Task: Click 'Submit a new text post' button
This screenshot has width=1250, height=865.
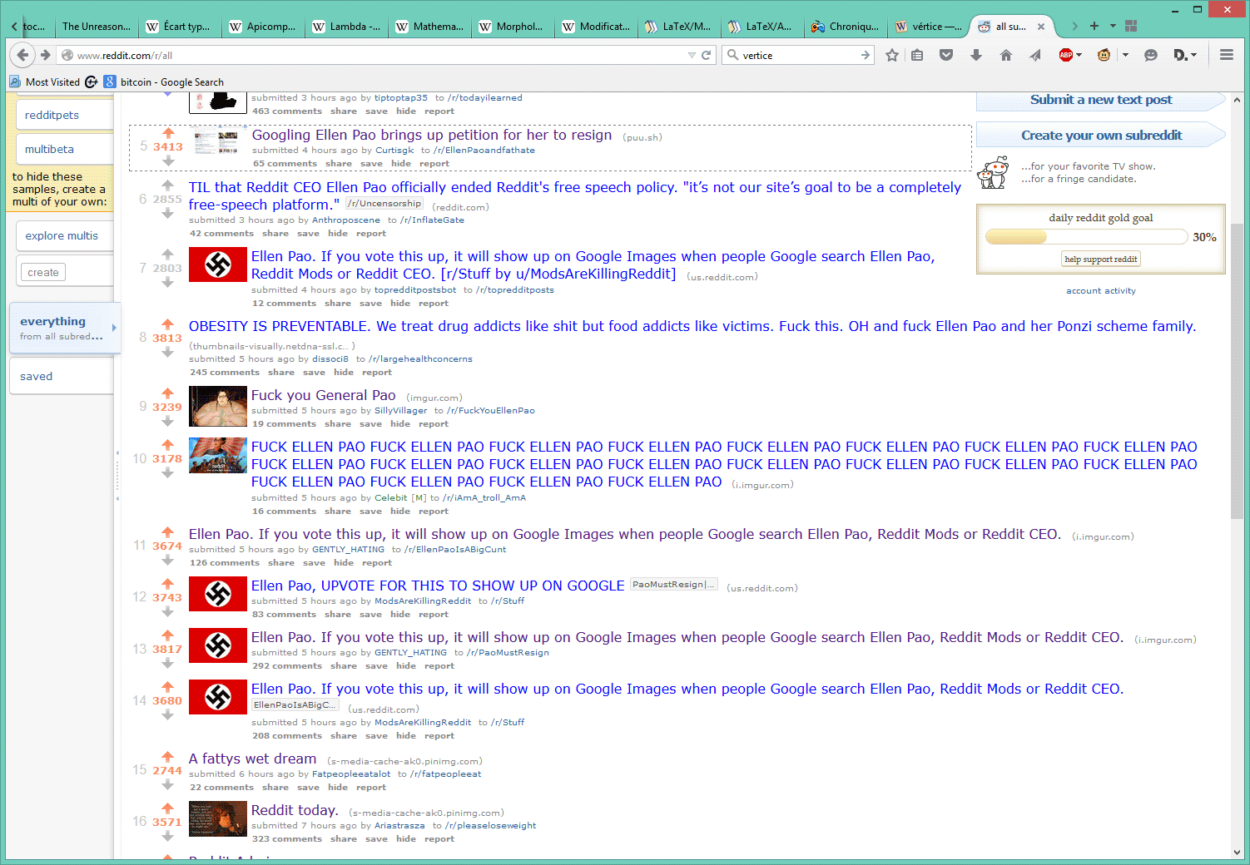Action: [x=1101, y=100]
